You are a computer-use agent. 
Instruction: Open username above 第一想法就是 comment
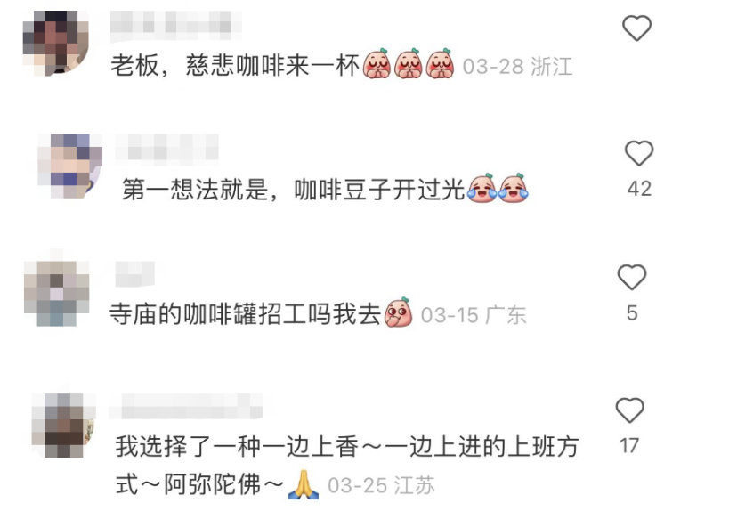click(x=166, y=148)
